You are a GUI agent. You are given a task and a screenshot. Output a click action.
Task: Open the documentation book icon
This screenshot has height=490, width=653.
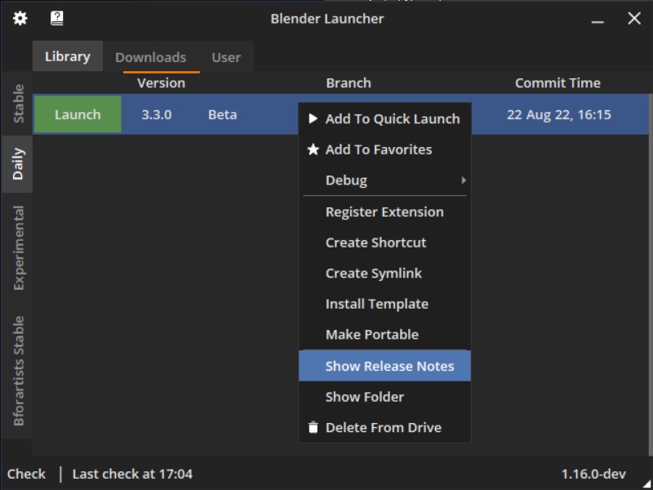click(57, 18)
